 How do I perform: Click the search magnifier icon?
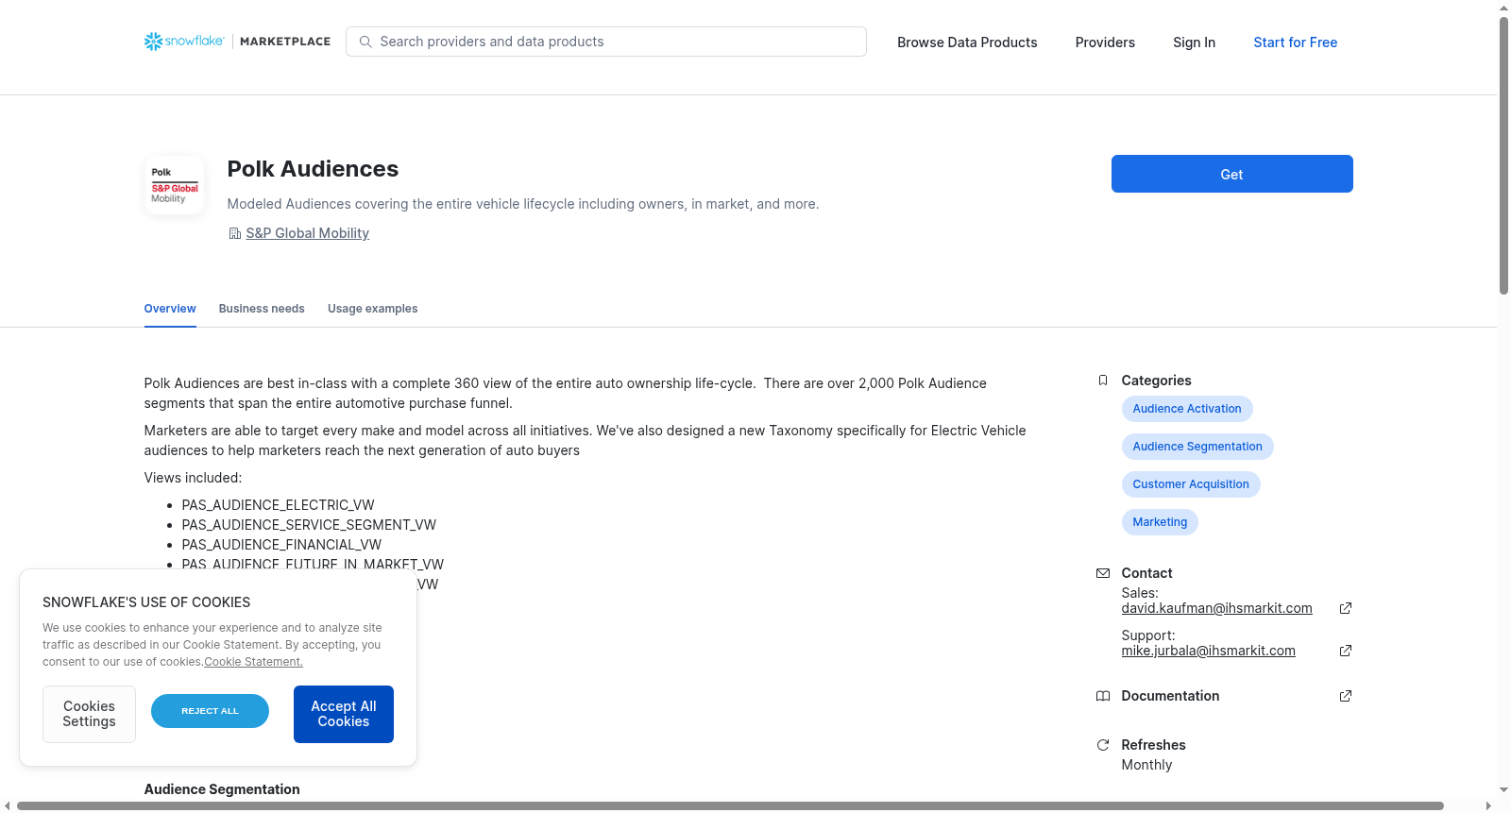(x=365, y=42)
